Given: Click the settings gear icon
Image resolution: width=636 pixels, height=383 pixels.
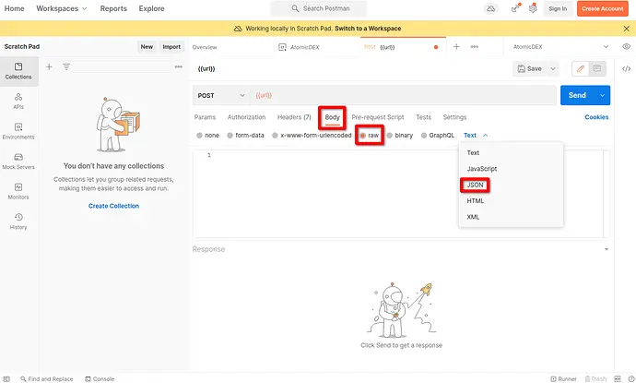Looking at the screenshot, I should tap(532, 8).
